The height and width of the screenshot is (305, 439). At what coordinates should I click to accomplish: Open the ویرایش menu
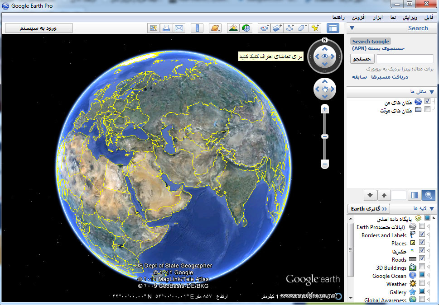[x=410, y=18]
